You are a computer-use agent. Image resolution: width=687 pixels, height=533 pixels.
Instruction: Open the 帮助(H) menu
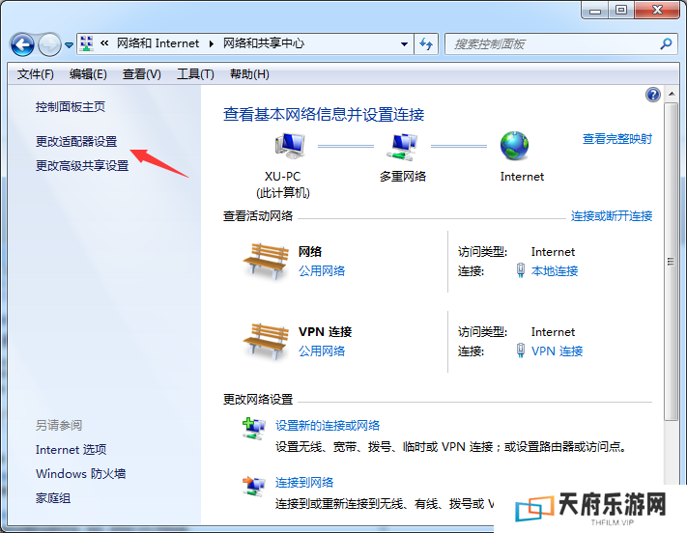click(x=249, y=74)
